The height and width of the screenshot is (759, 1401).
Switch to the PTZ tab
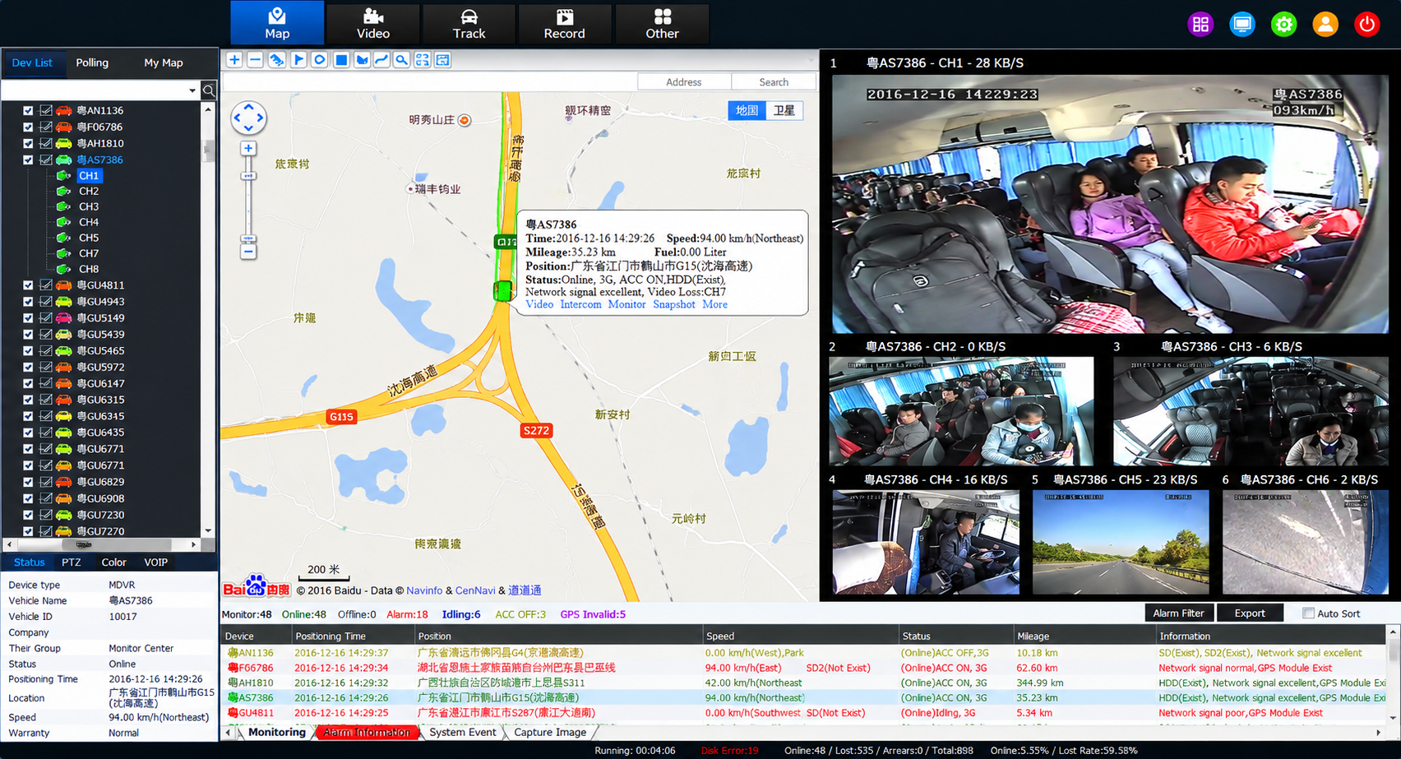[72, 562]
